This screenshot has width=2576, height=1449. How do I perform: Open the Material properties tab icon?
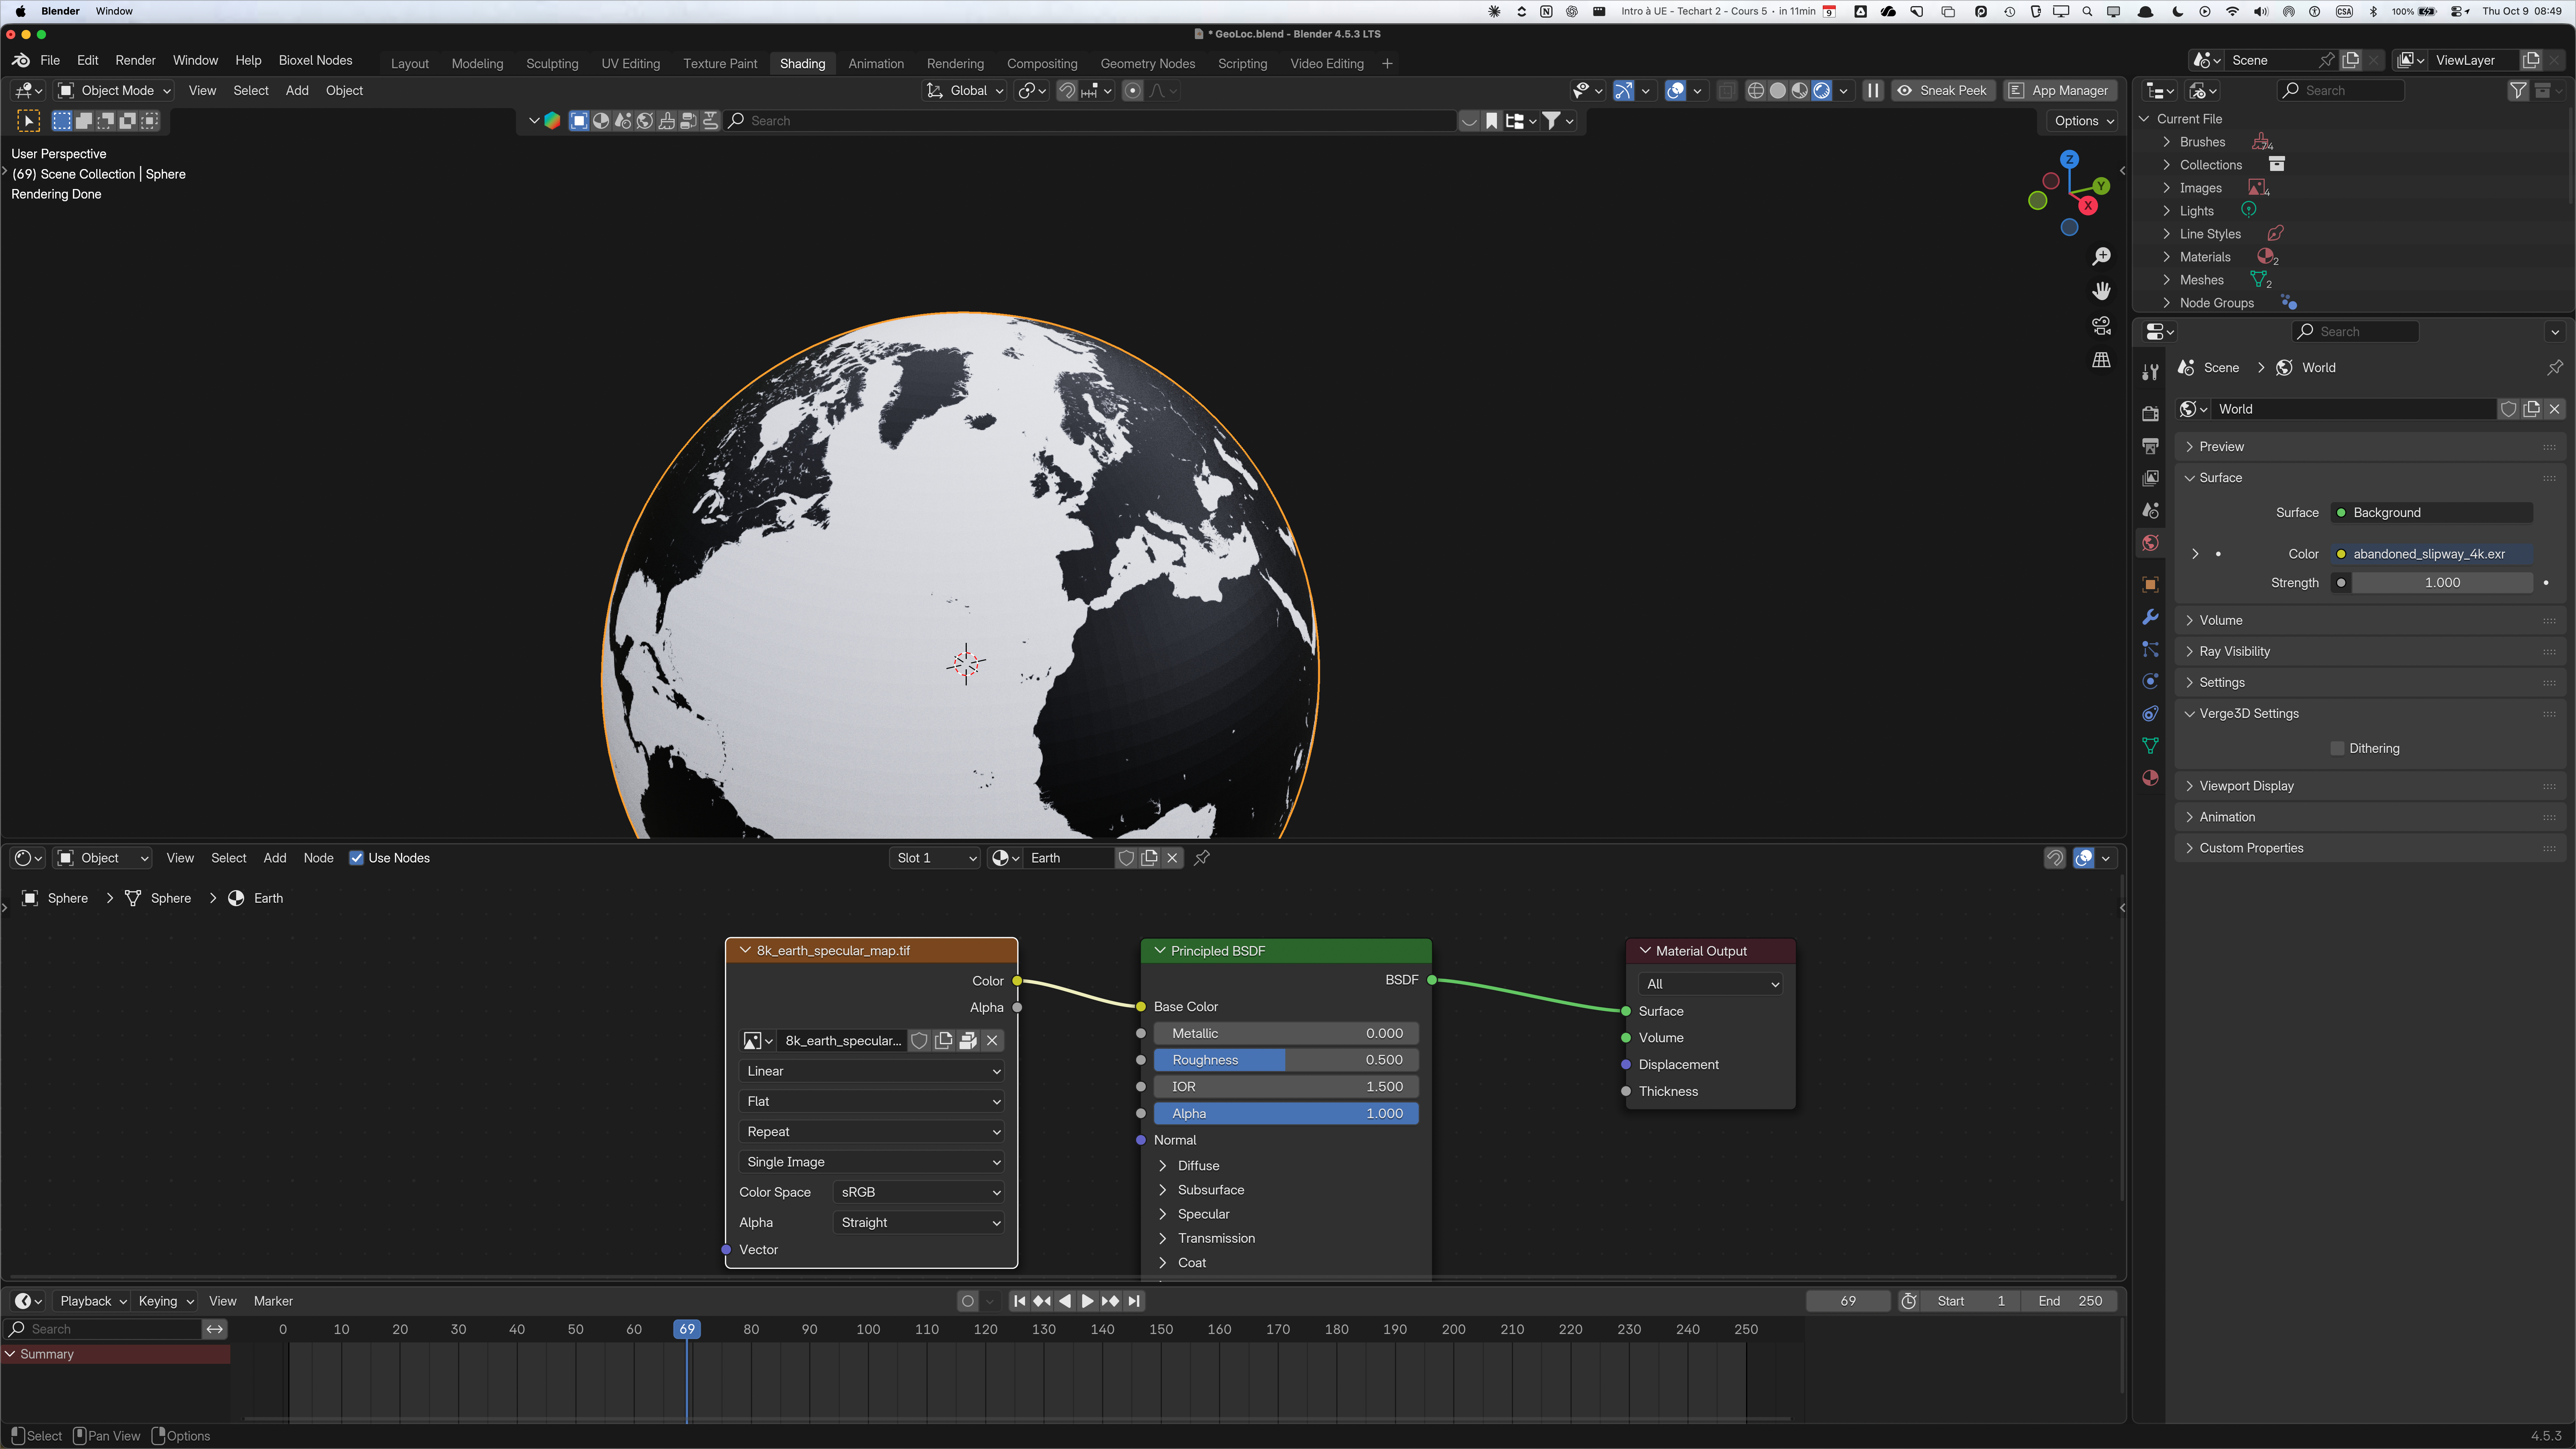tap(2150, 778)
